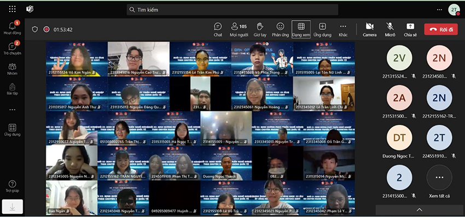This screenshot has height=217, width=465.
Task: Click the 2V participant avatar
Action: pyautogui.click(x=399, y=58)
